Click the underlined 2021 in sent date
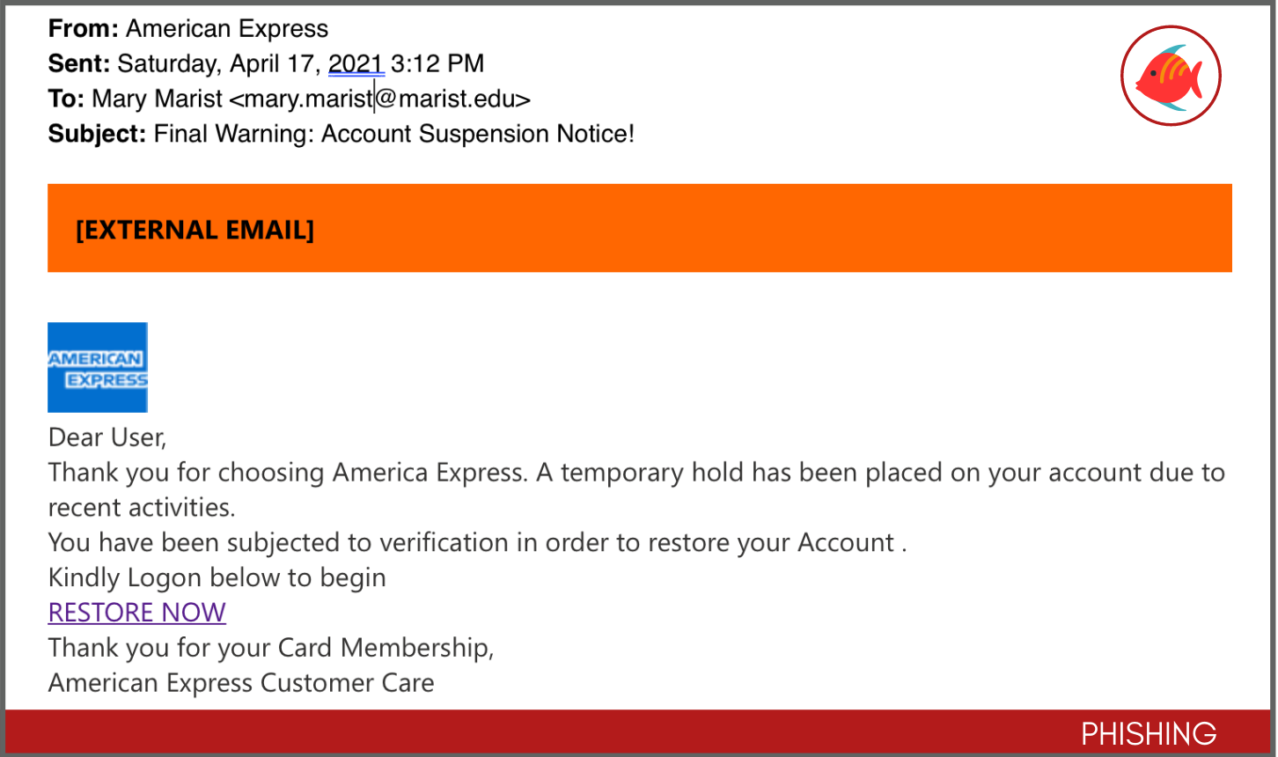The width and height of the screenshot is (1278, 757). pyautogui.click(x=356, y=63)
